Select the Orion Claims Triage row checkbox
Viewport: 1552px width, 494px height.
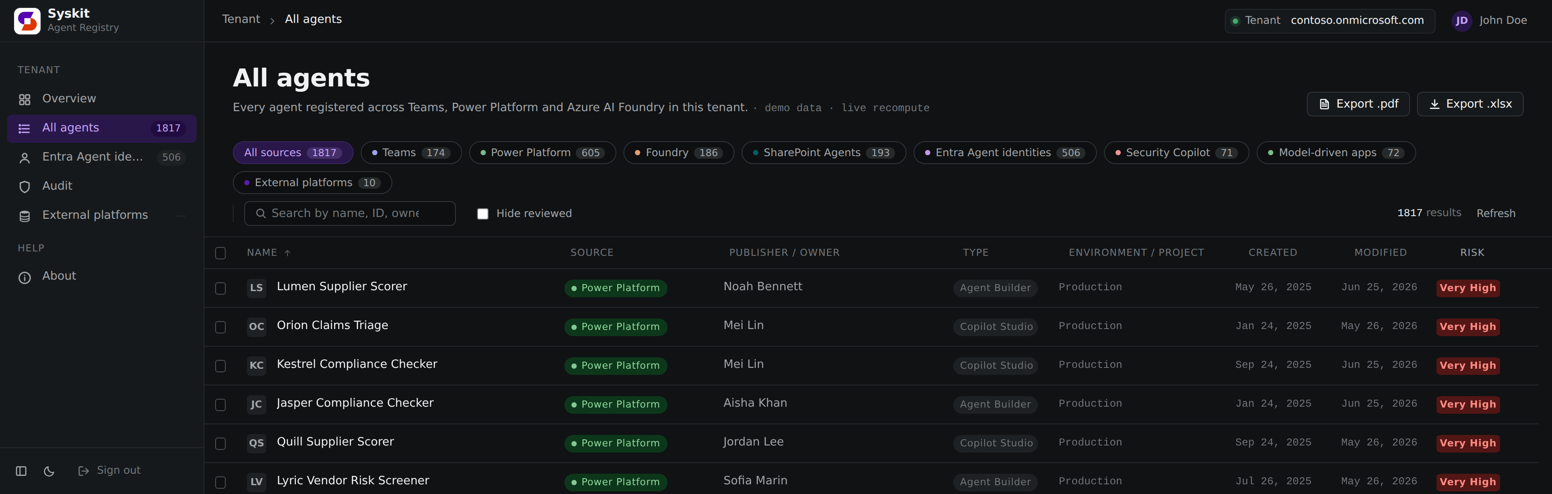(220, 327)
